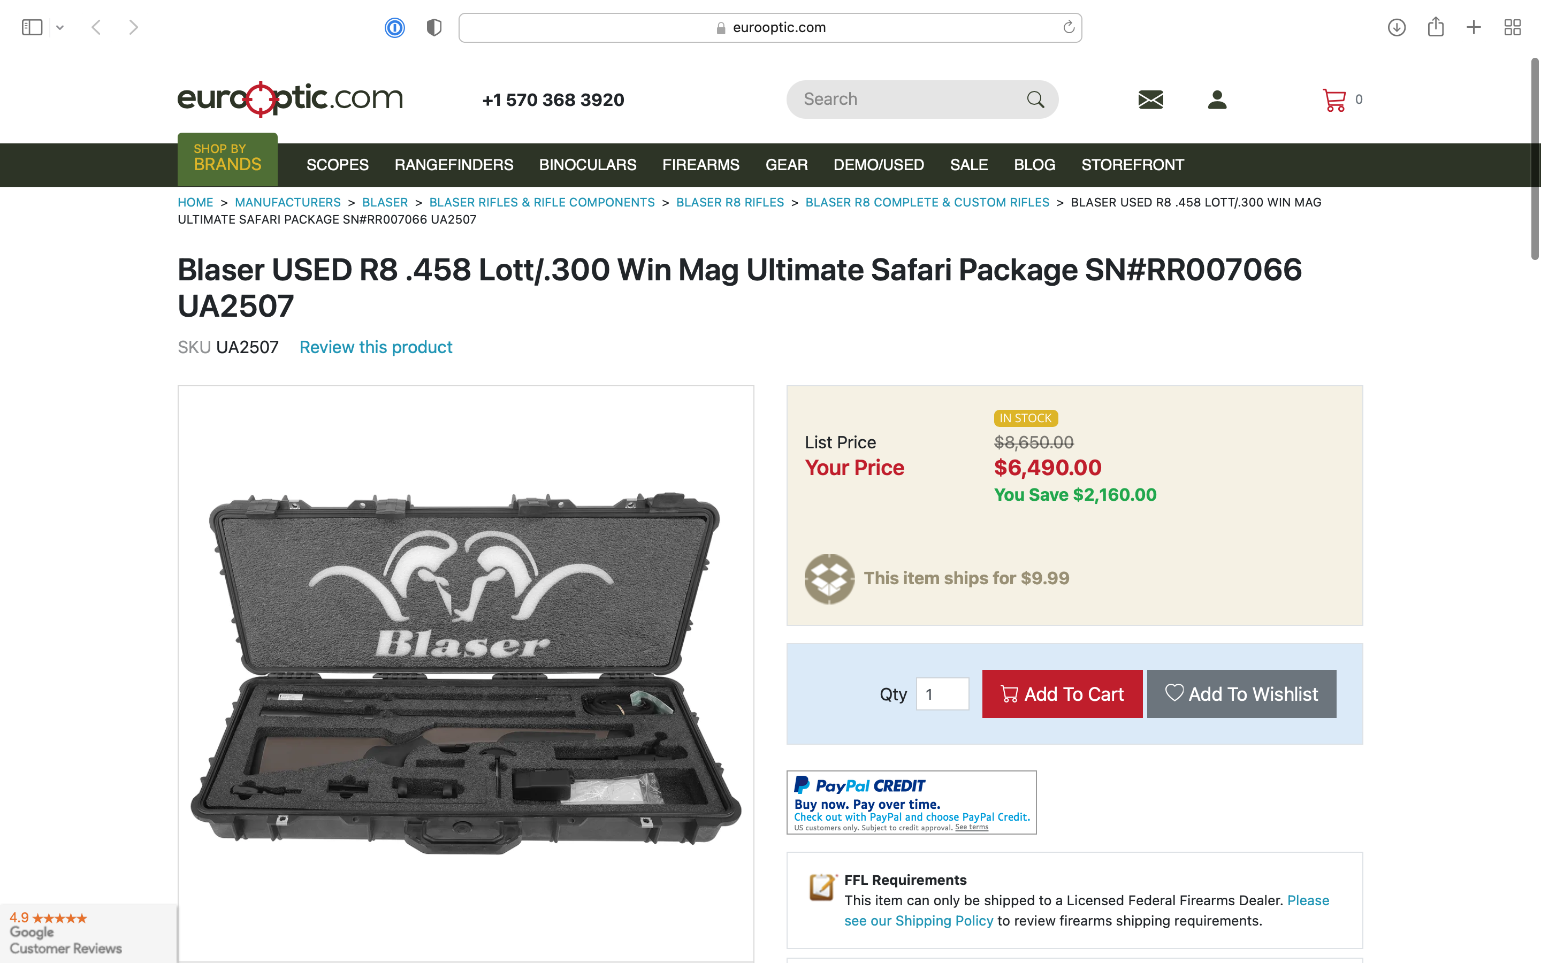Open the 1Password extension icon

(x=395, y=27)
